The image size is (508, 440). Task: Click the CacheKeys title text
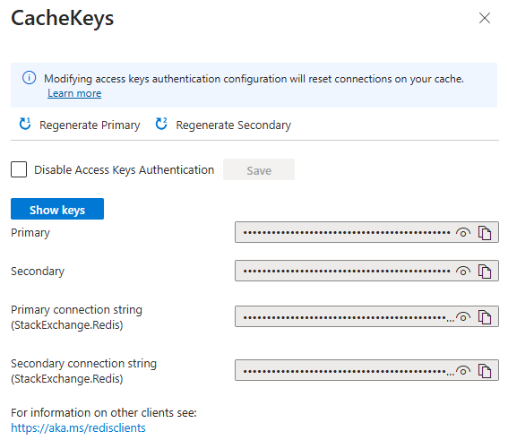click(x=62, y=18)
